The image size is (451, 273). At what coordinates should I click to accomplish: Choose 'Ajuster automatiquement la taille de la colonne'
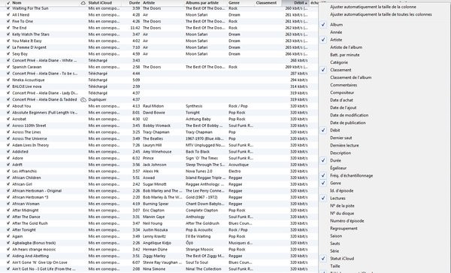(x=373, y=7)
